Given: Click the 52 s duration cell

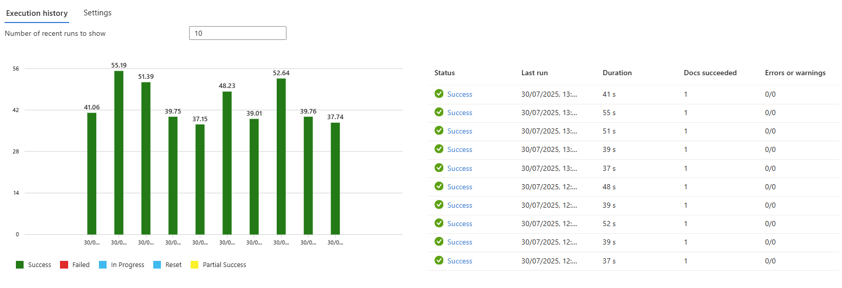Looking at the screenshot, I should point(609,224).
